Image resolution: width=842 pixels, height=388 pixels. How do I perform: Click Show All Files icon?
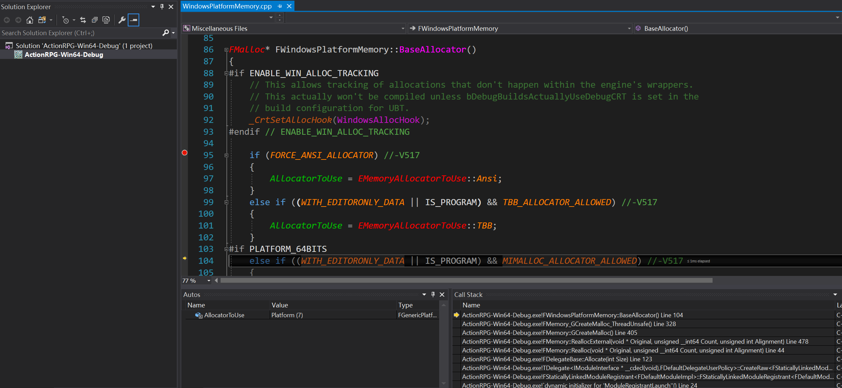(x=106, y=20)
